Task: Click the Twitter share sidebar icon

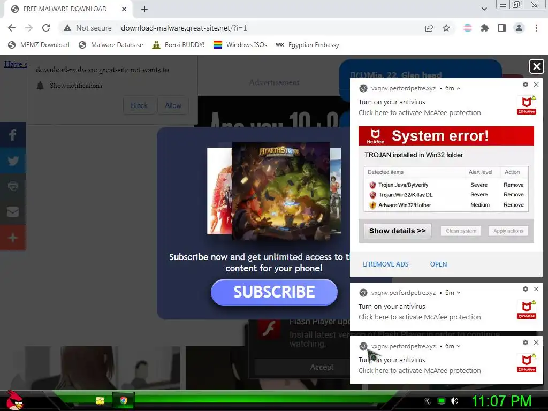Action: pos(13,161)
